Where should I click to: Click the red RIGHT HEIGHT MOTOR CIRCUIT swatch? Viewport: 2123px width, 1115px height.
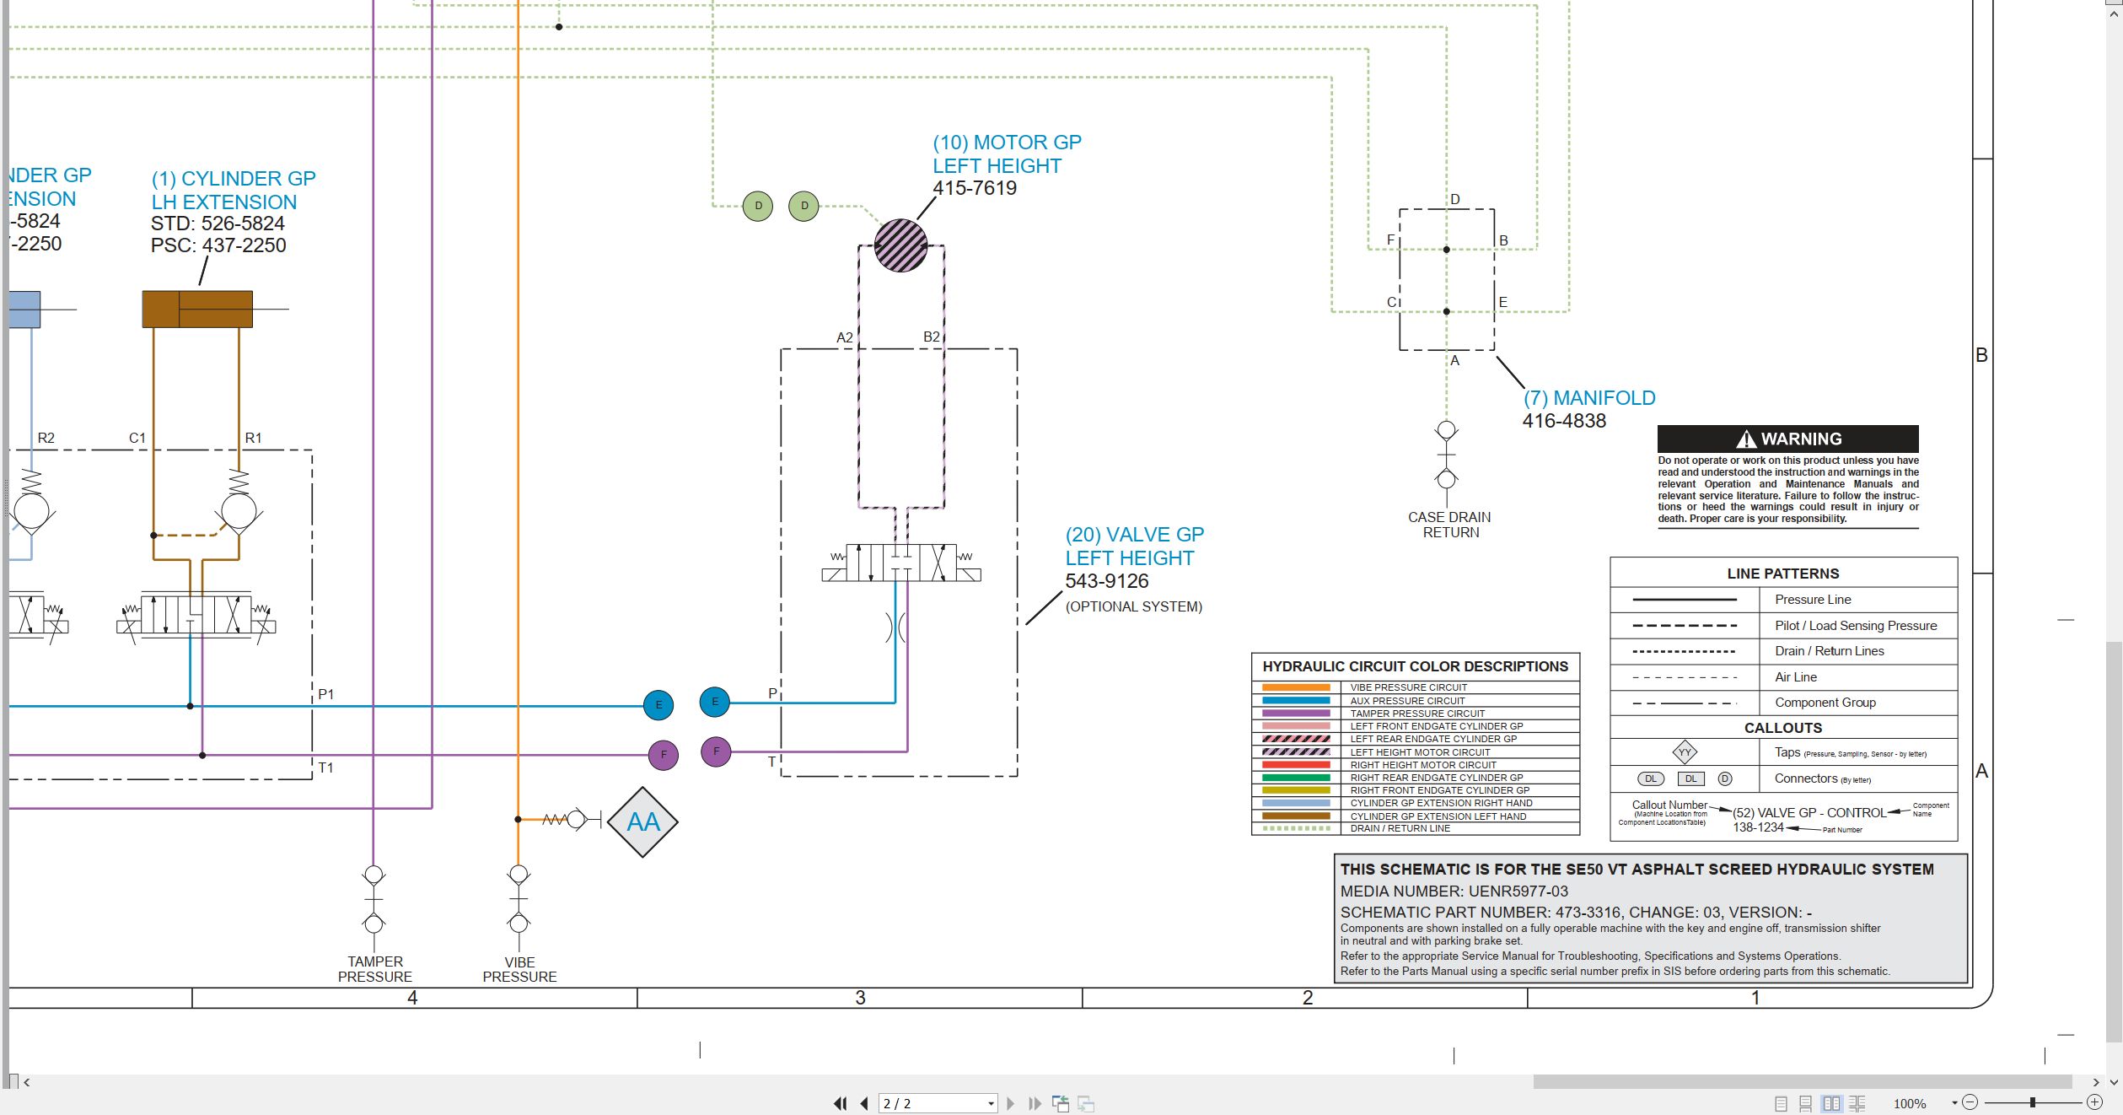point(1296,764)
